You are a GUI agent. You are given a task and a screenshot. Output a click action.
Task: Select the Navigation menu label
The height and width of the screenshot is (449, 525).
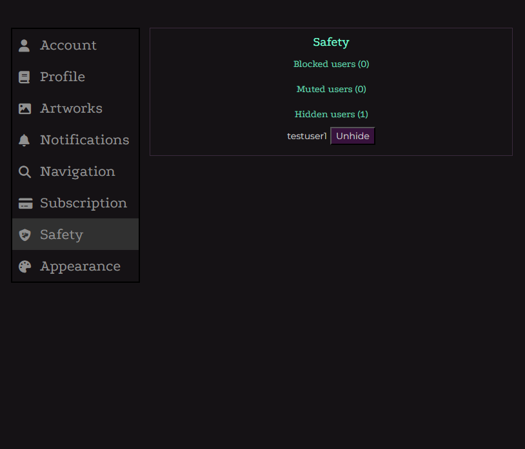(x=77, y=171)
